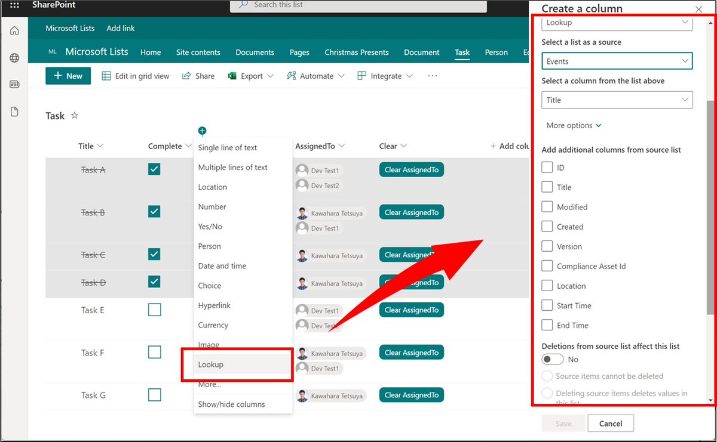717x442 pixels.
Task: Click the Search this list field
Action: point(358,5)
